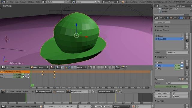Clear all shape key values X button

tap(187, 79)
